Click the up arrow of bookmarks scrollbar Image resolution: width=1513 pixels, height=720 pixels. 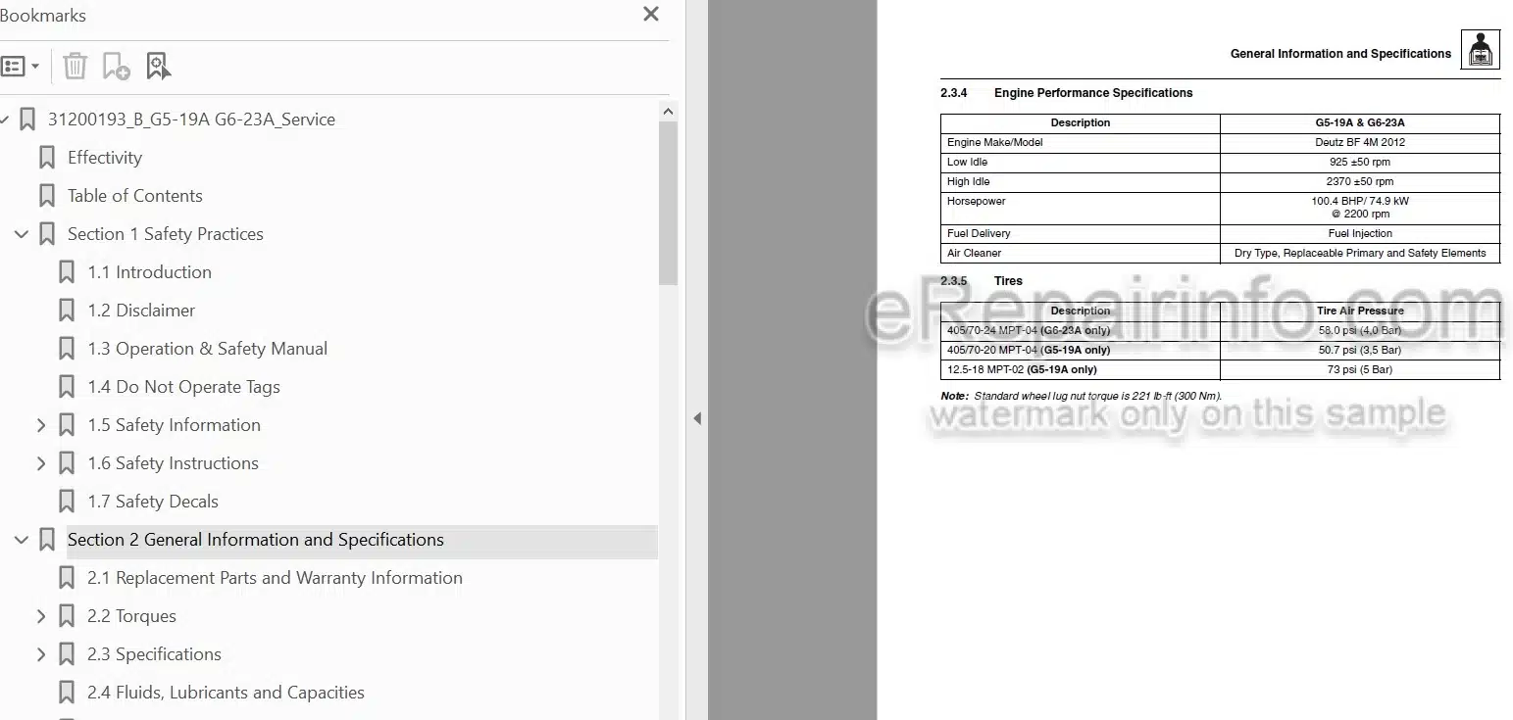pyautogui.click(x=669, y=112)
